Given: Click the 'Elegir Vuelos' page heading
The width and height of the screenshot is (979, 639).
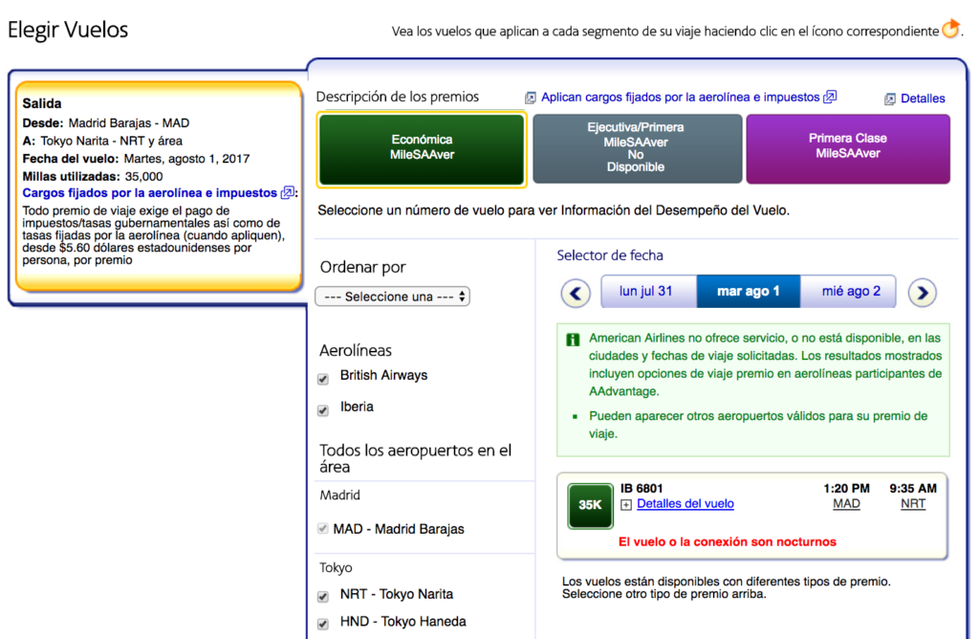Looking at the screenshot, I should (x=68, y=30).
